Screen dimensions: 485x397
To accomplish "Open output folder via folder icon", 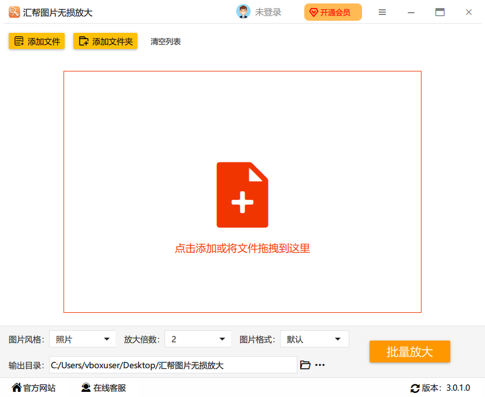I will click(x=305, y=365).
